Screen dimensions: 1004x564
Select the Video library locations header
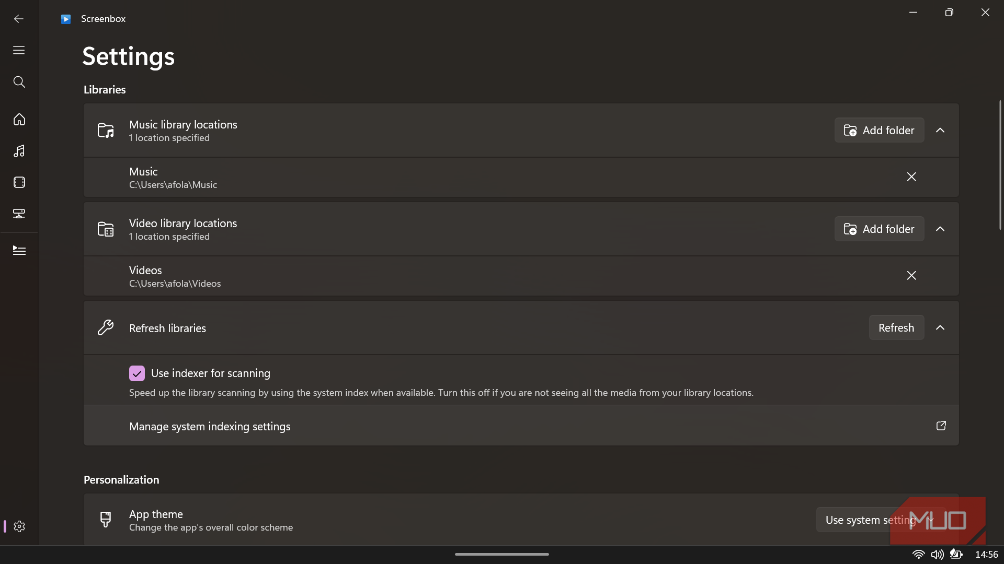[521, 229]
